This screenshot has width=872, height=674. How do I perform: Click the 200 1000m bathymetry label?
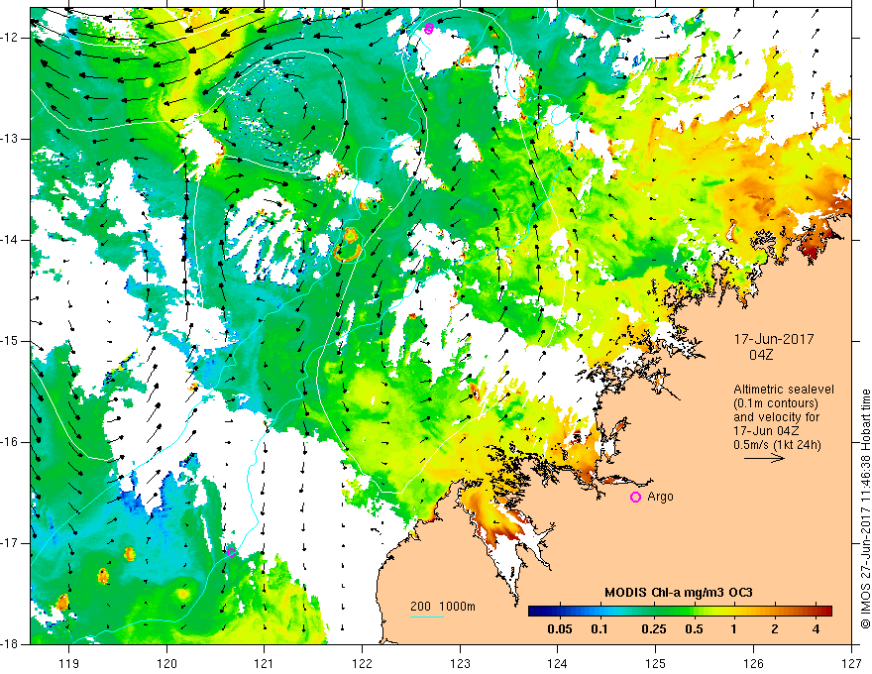(443, 607)
